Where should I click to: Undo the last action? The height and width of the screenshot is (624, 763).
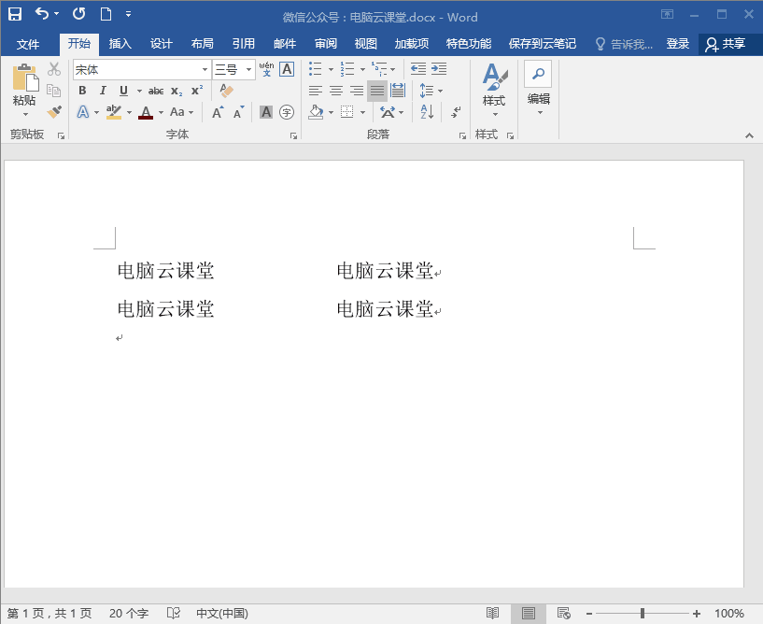pos(42,14)
